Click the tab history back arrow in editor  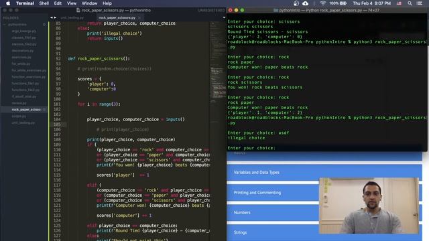[x=52, y=17]
